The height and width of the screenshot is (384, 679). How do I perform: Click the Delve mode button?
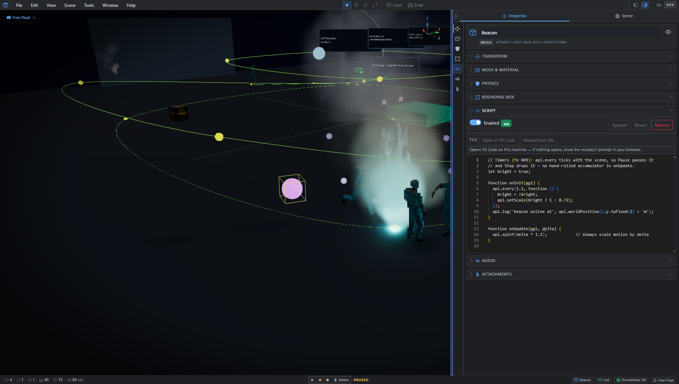[x=341, y=380]
